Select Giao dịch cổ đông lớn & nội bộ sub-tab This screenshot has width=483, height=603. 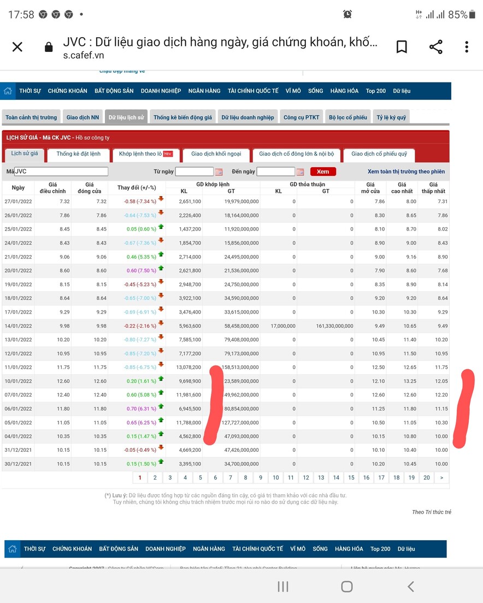click(297, 154)
